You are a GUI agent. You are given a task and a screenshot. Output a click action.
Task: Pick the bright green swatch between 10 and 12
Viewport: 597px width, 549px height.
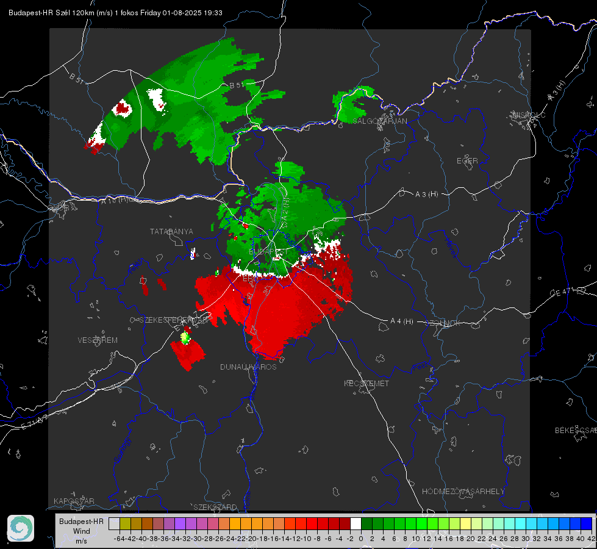point(421,524)
